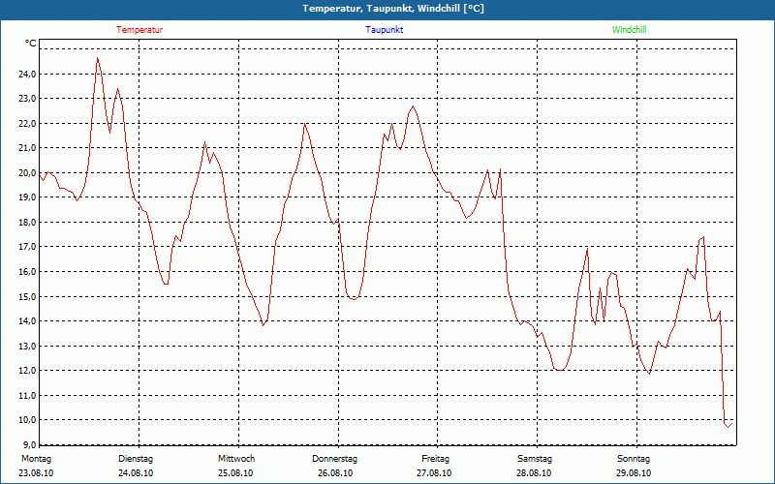775x484 pixels.
Task: Click the green Windchill legend label
Action: coord(629,30)
